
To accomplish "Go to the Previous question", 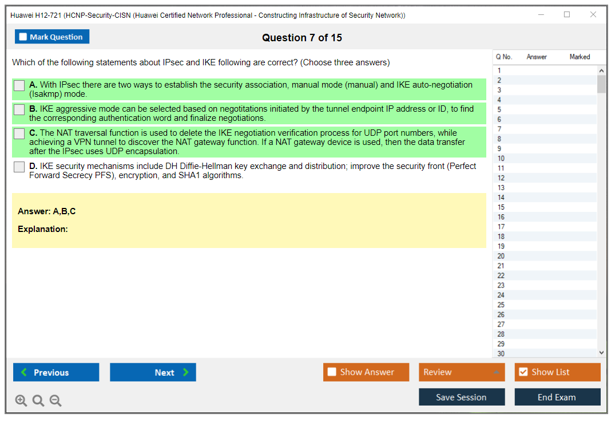I will click(56, 372).
